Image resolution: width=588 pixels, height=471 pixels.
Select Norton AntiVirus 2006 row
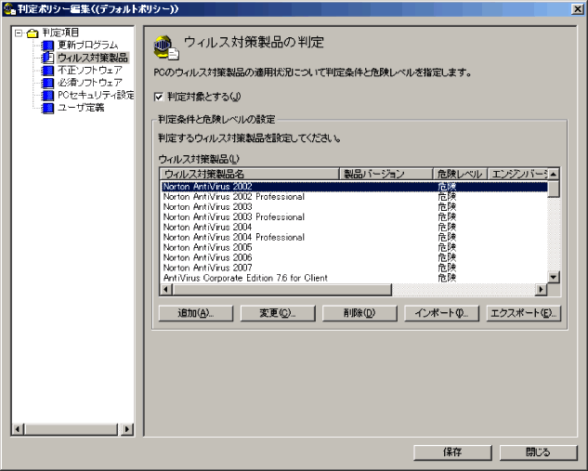coord(354,257)
